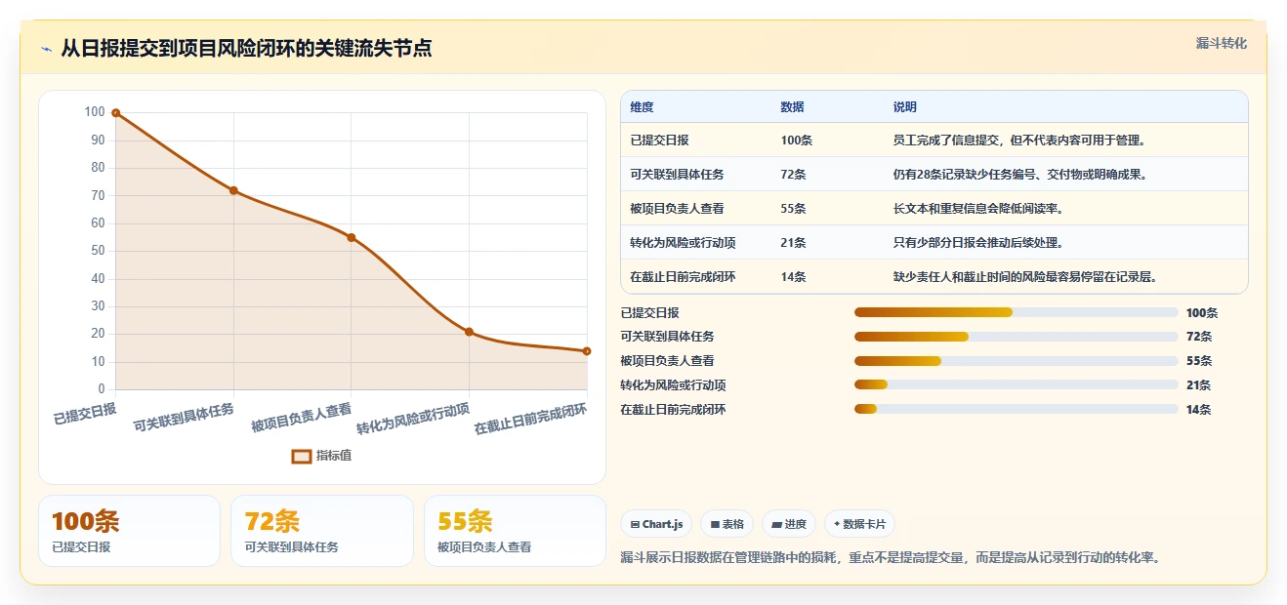
Task: Click the chart data point for 已提交日报
Action: (115, 113)
